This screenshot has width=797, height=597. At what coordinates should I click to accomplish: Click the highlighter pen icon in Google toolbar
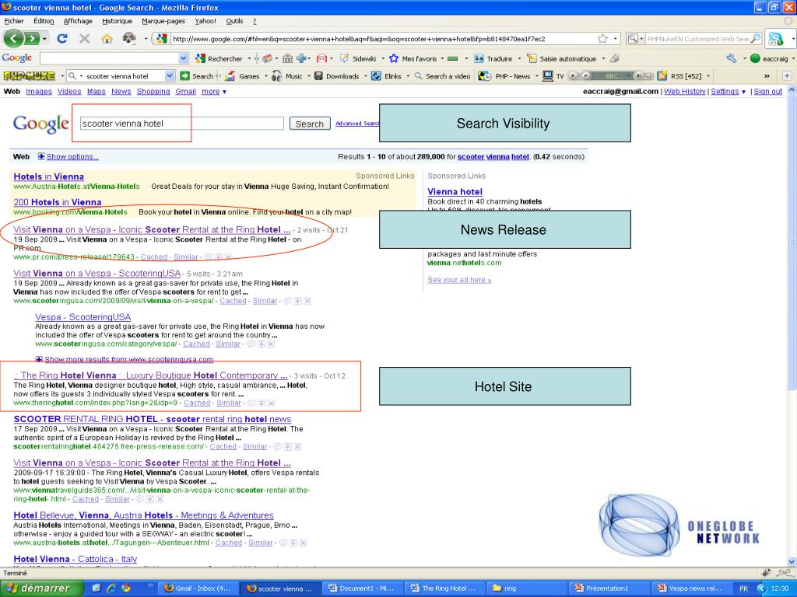click(615, 59)
